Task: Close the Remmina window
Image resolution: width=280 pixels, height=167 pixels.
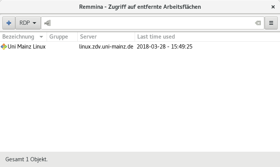Action: tap(273, 7)
